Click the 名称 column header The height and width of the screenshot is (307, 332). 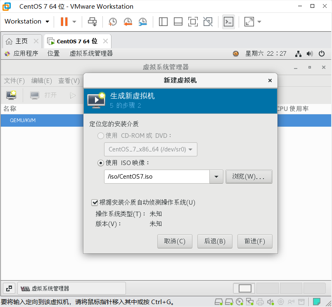[x=10, y=109]
